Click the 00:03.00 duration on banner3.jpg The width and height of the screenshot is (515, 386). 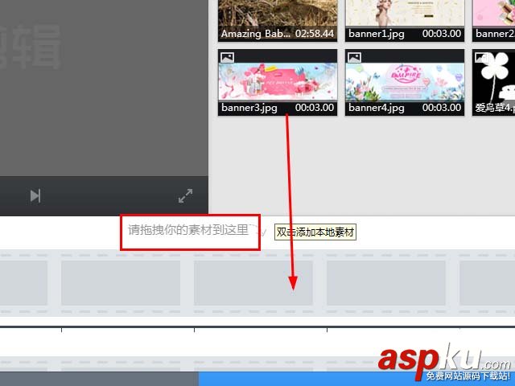pyautogui.click(x=315, y=107)
